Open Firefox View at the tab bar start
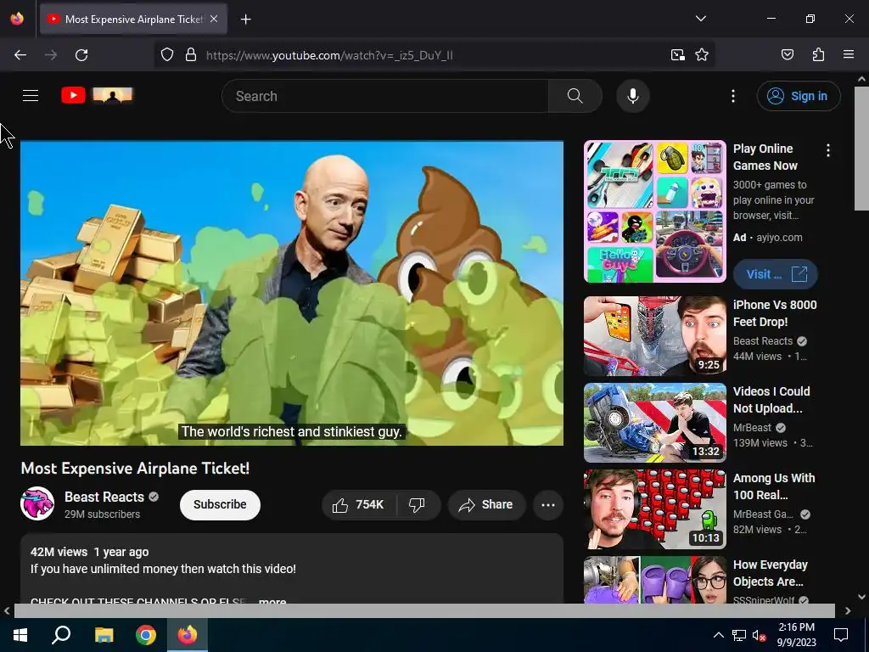 tap(17, 19)
